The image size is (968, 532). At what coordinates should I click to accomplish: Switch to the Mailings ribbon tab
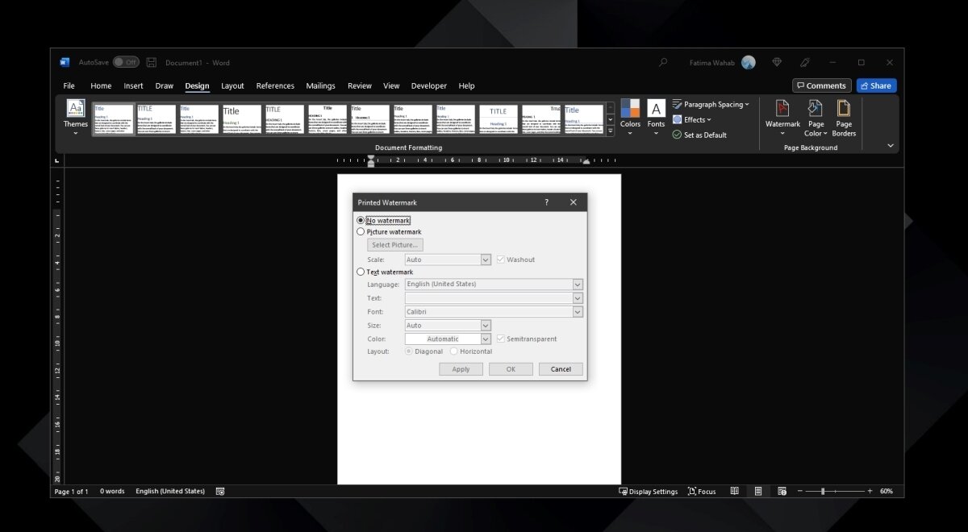(x=320, y=85)
